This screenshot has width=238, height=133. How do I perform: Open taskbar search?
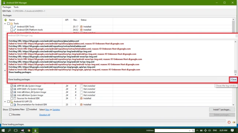[x=10, y=130]
